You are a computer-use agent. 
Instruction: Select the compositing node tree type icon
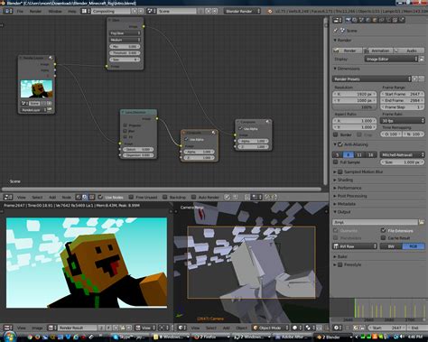(85, 197)
